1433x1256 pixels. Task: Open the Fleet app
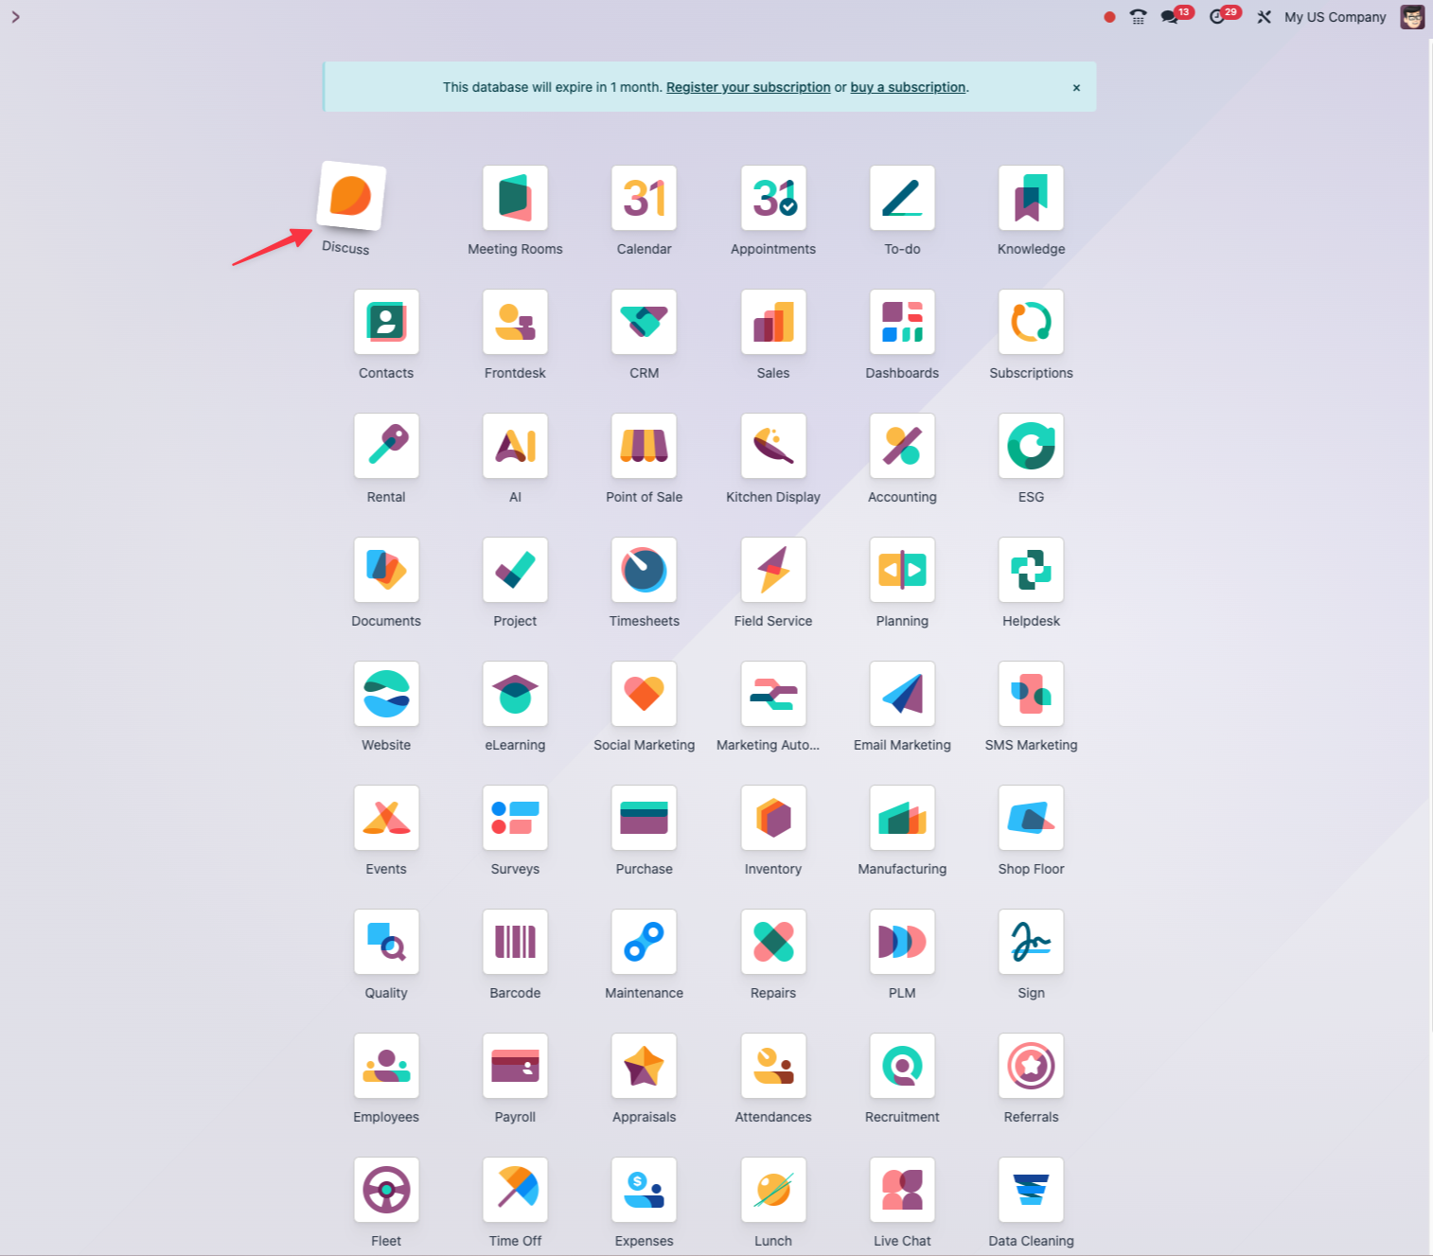pos(386,1190)
